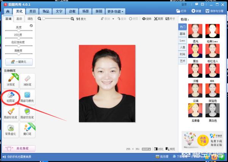Open the 更多功能 more functions dropdown
Screen dimensions: 228x162
pos(115,11)
